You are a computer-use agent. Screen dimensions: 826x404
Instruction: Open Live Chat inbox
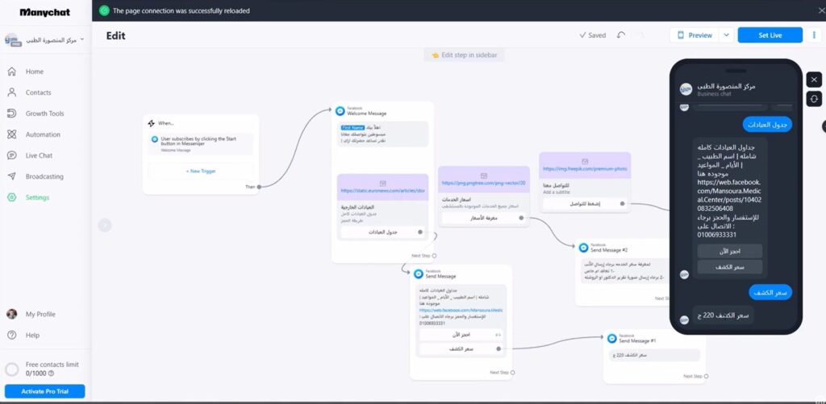pos(39,155)
